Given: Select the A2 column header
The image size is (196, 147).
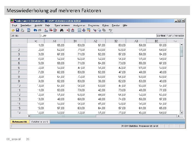Looking at the screenshot, I should click(x=95, y=41).
